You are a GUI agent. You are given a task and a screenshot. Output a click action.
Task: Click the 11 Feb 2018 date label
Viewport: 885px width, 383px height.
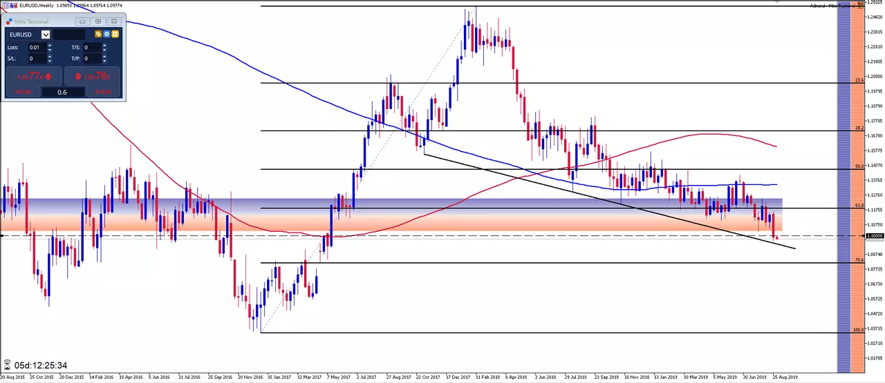(488, 377)
